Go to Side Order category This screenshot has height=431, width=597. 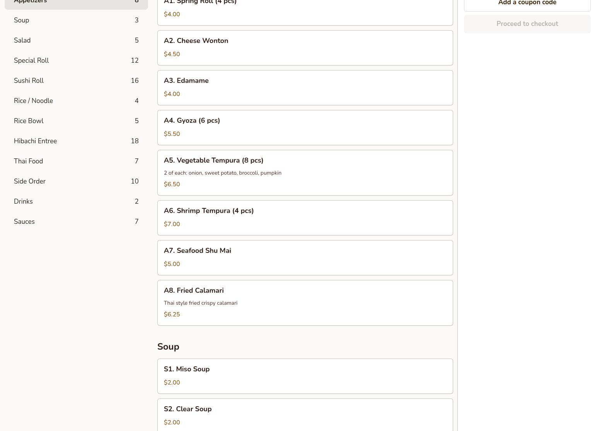(76, 181)
